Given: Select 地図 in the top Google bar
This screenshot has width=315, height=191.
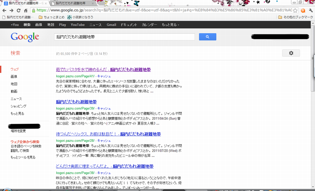Looking at the screenshot, I should pos(51,25).
